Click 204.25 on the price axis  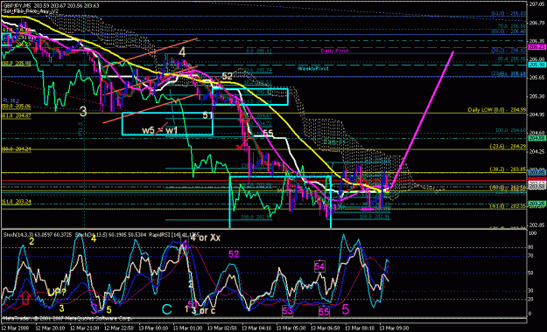coord(537,151)
